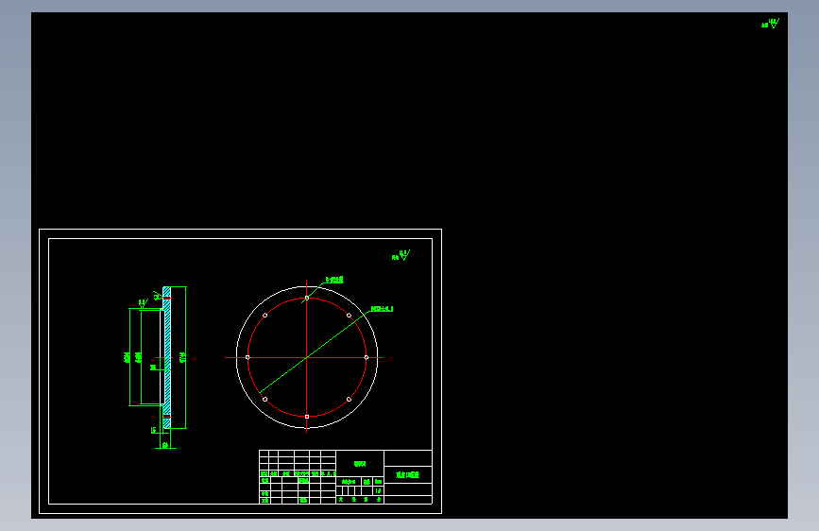
Task: Select roughness symbol inside drawing frame corner
Action: [401, 255]
